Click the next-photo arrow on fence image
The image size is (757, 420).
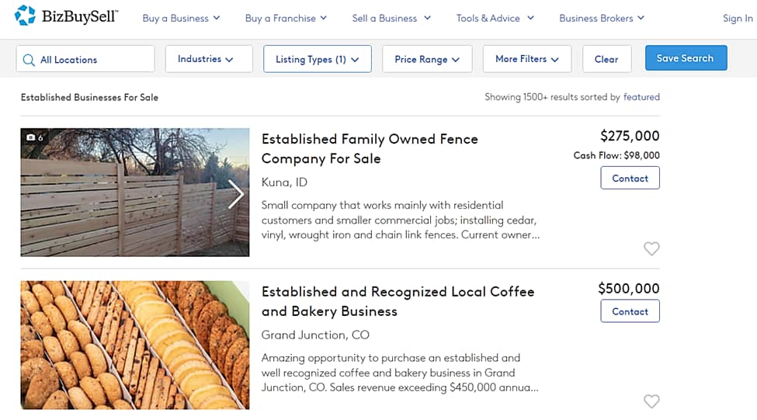coord(236,194)
